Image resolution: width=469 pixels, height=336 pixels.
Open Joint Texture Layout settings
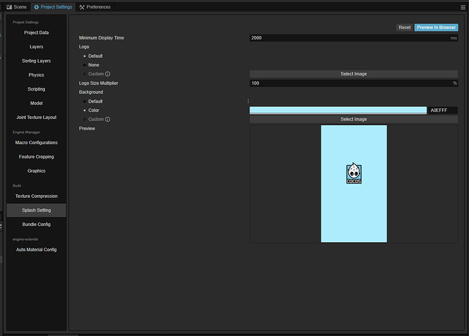coord(36,117)
